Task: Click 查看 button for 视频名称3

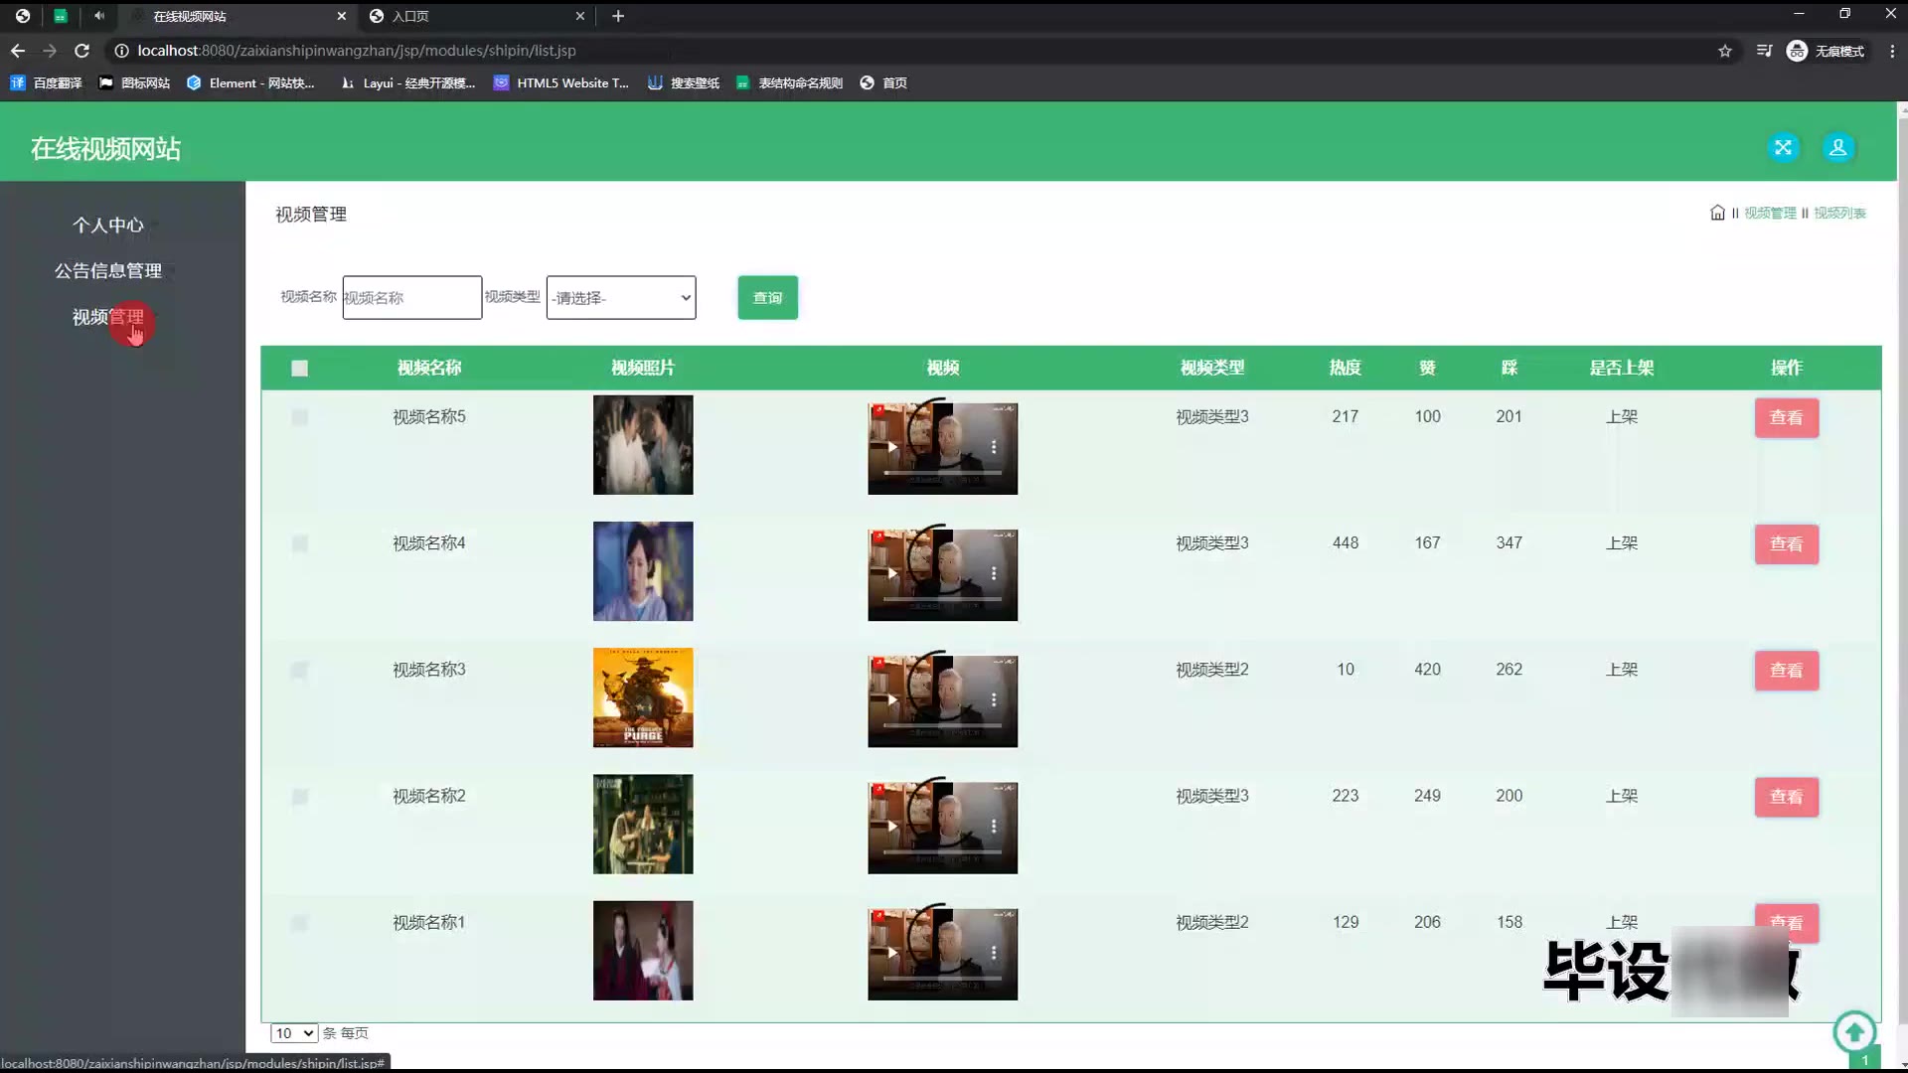Action: [x=1786, y=671]
